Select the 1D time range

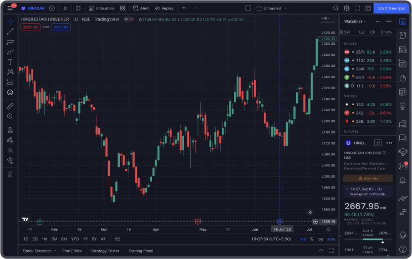point(26,239)
